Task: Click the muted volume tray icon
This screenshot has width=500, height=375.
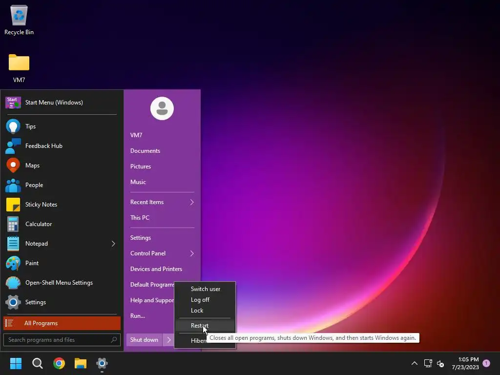Action: [x=440, y=363]
